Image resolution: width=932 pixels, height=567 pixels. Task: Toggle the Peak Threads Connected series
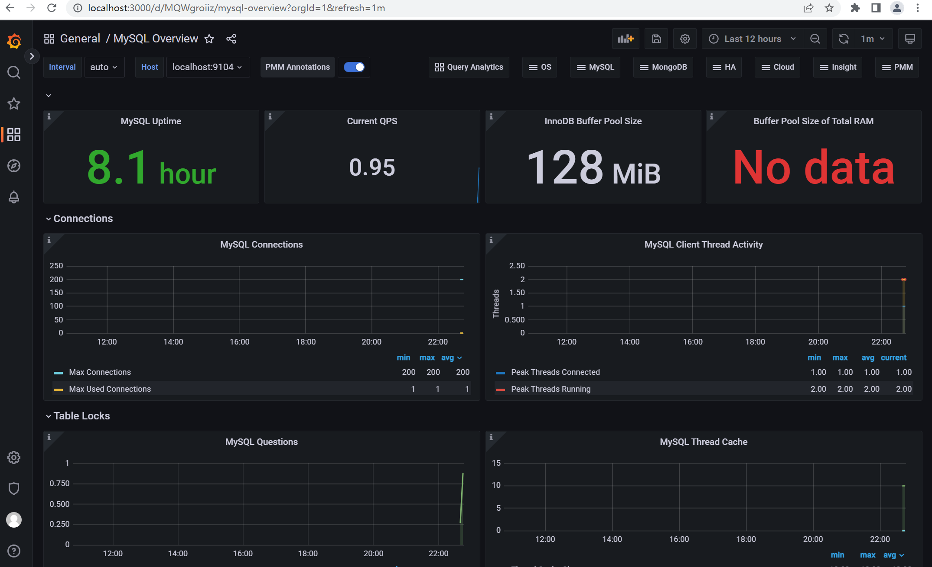coord(555,372)
